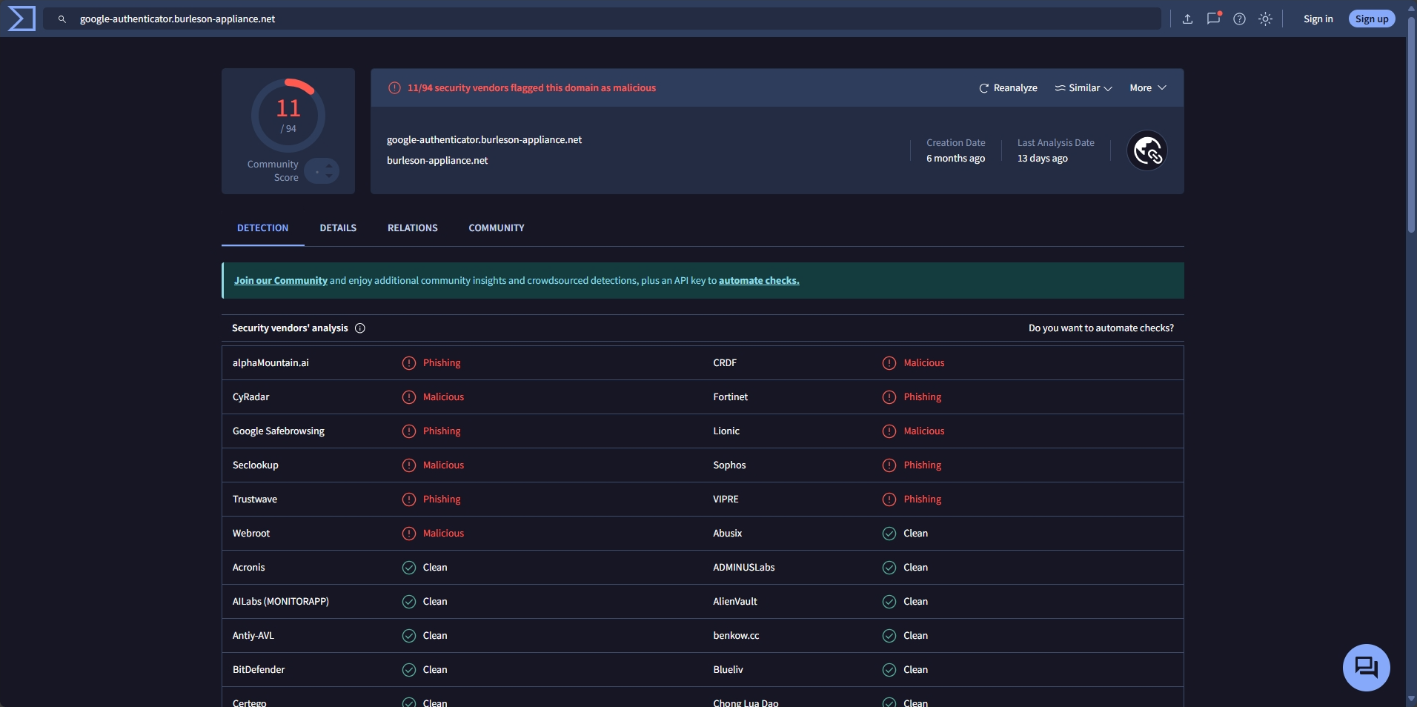Click the upload file icon in header
The height and width of the screenshot is (707, 1417).
click(1187, 19)
